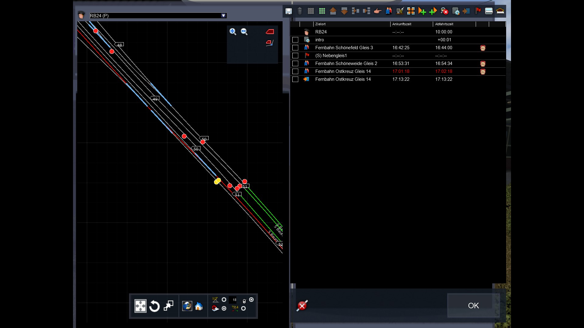The width and height of the screenshot is (584, 328).
Task: Check the (S) Nebengleis1 row checkbox
Action: pos(295,56)
